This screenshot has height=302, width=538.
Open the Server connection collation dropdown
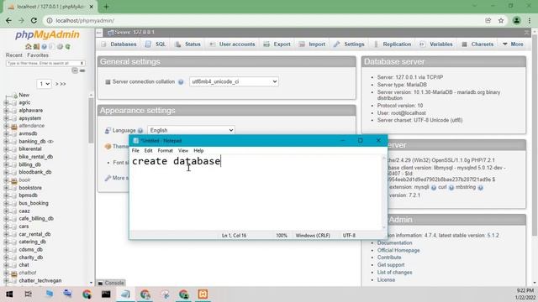click(x=234, y=81)
